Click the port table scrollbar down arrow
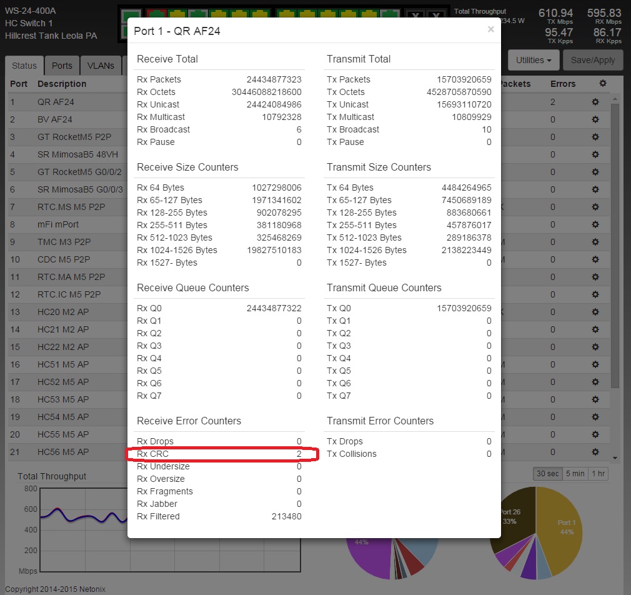The height and width of the screenshot is (595, 631). click(615, 458)
